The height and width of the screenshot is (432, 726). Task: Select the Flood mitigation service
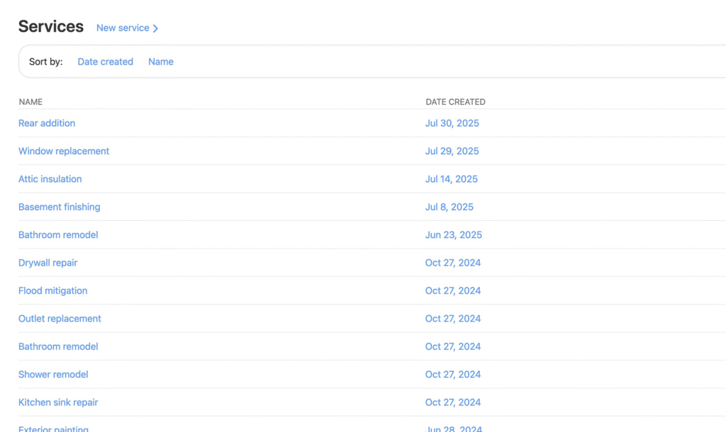(x=53, y=290)
